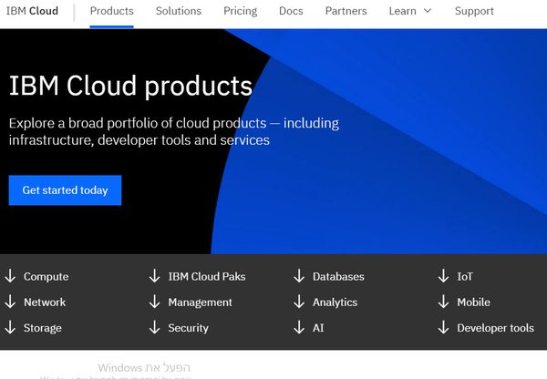Viewport: 547px width, 379px height.
Task: Open the Docs navigation item
Action: pyautogui.click(x=291, y=11)
